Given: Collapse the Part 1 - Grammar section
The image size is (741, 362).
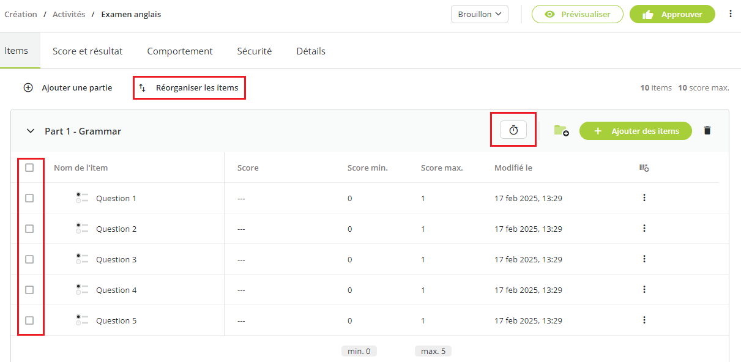Looking at the screenshot, I should [30, 131].
